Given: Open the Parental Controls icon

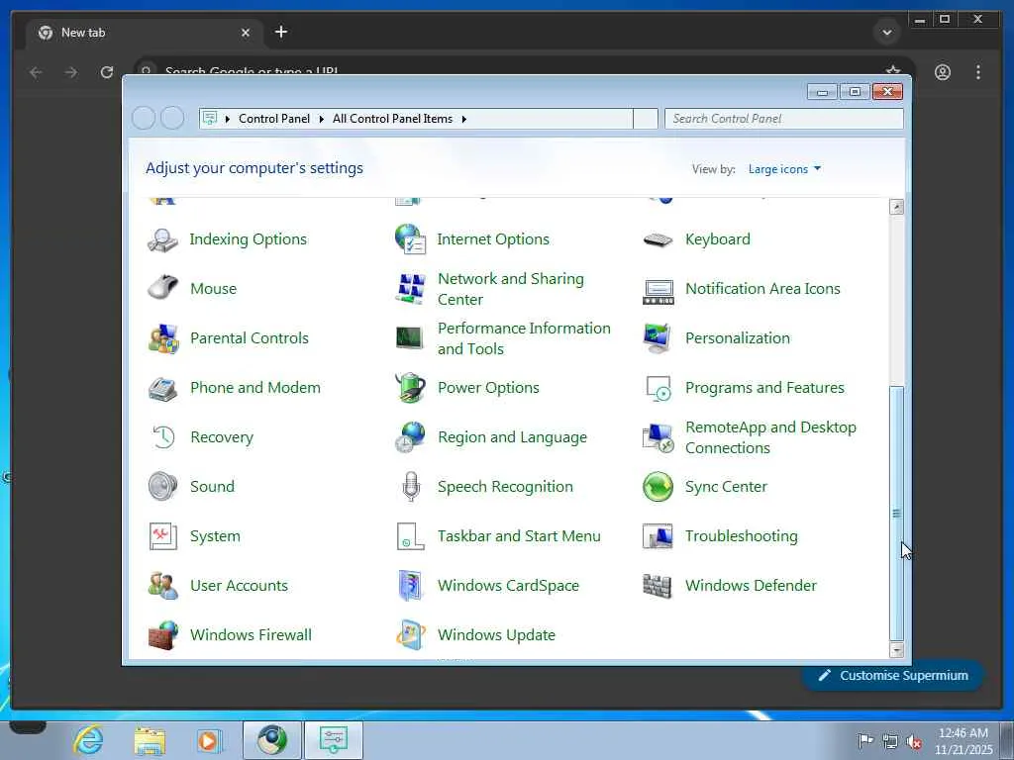Looking at the screenshot, I should coord(163,338).
